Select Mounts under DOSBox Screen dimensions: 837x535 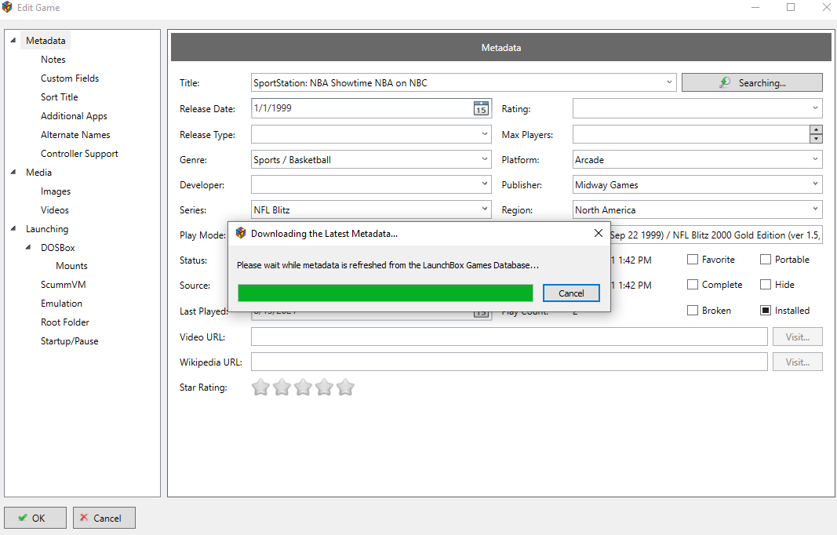pyautogui.click(x=71, y=266)
